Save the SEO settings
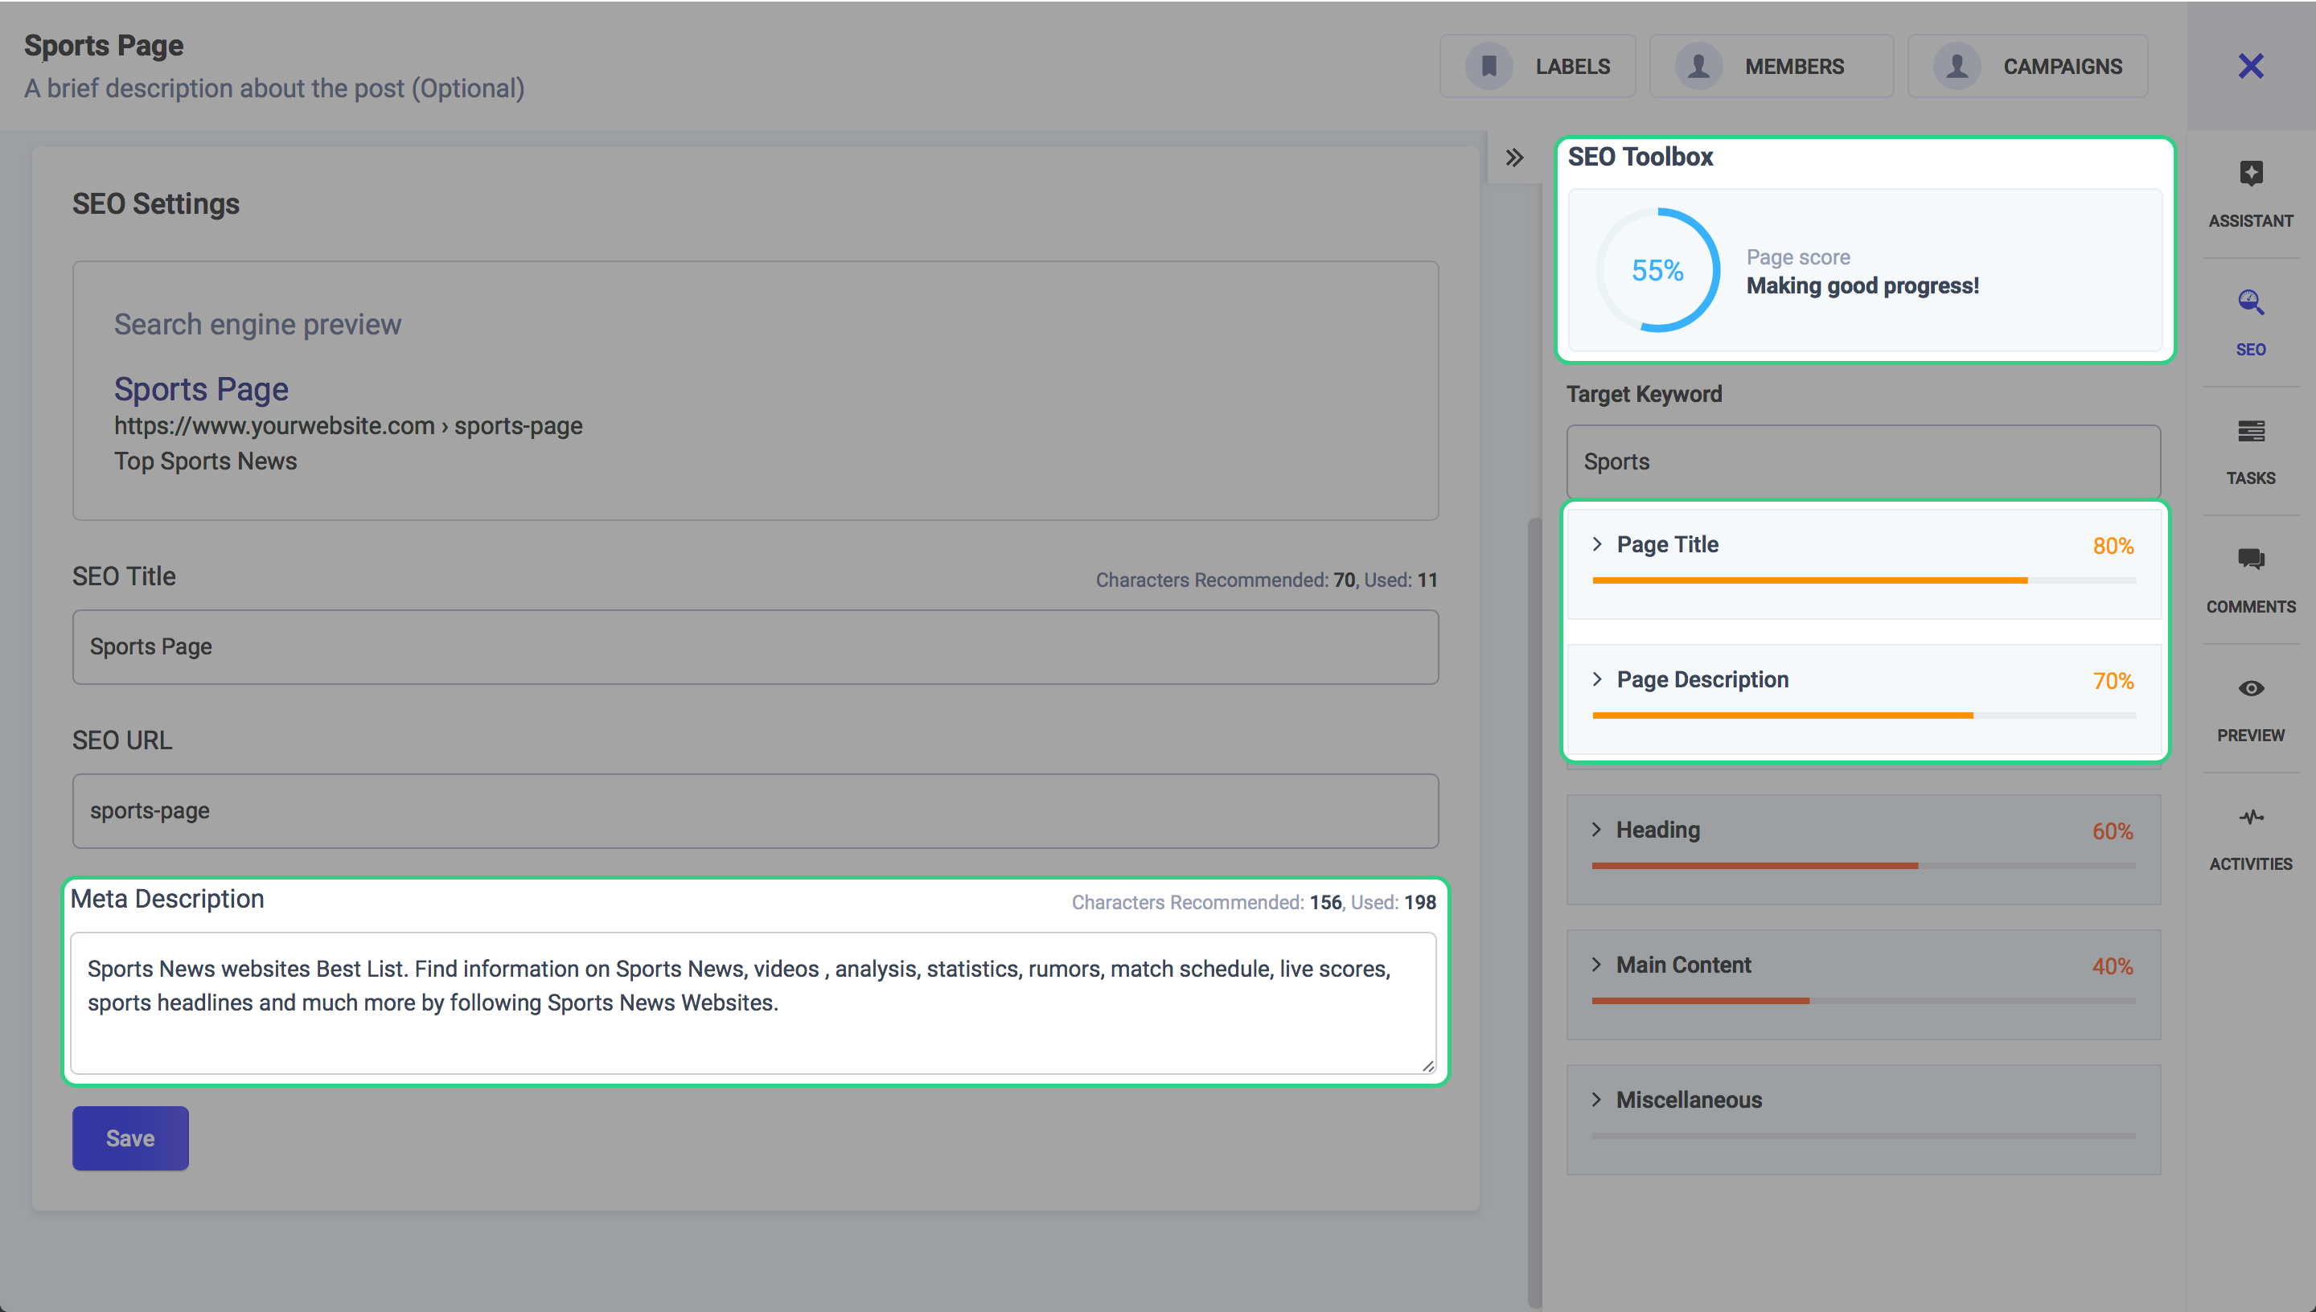Viewport: 2316px width, 1312px height. [x=130, y=1138]
